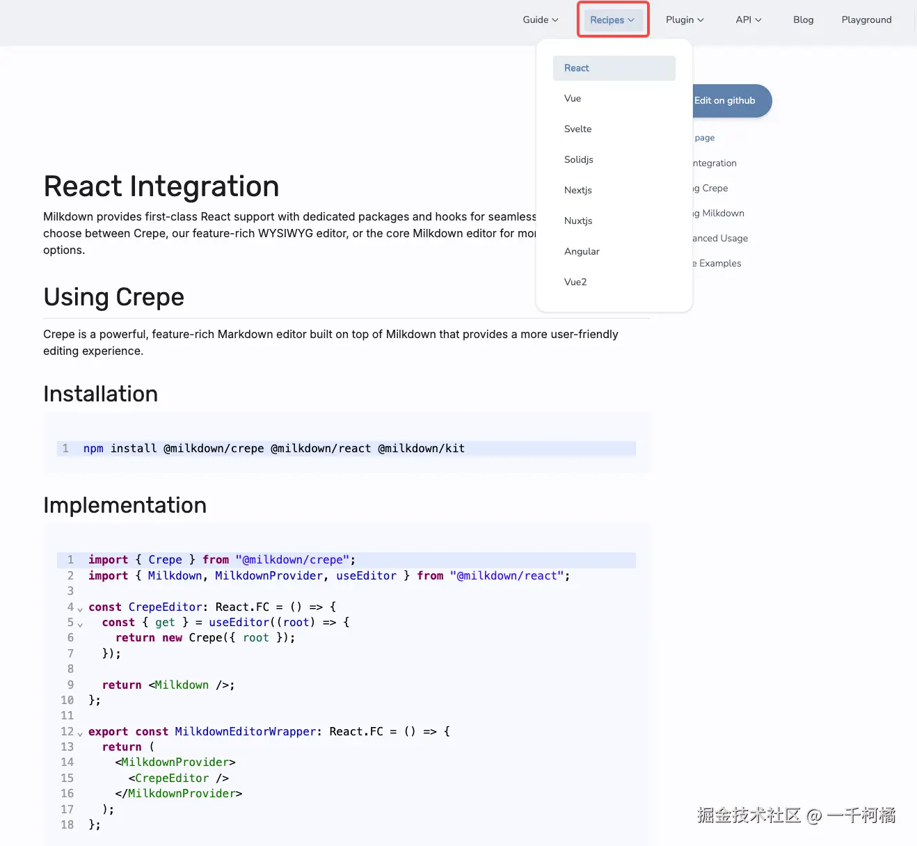Collapse code fold arrow at line 12
The image size is (917, 846).
(x=80, y=733)
